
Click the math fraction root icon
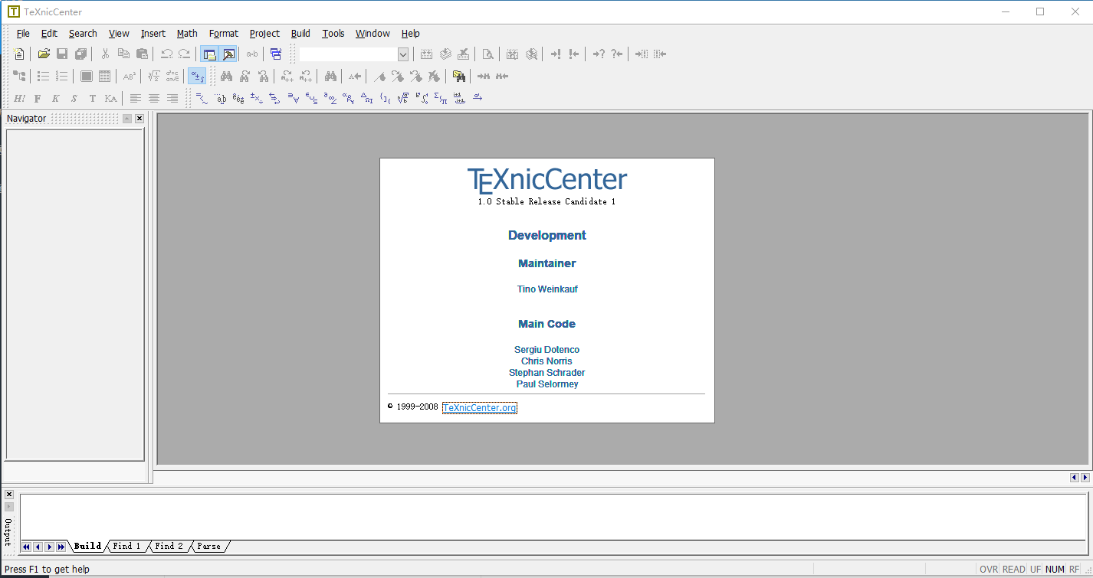point(402,98)
